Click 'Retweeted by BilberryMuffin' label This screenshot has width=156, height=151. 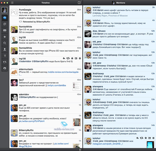36,22
